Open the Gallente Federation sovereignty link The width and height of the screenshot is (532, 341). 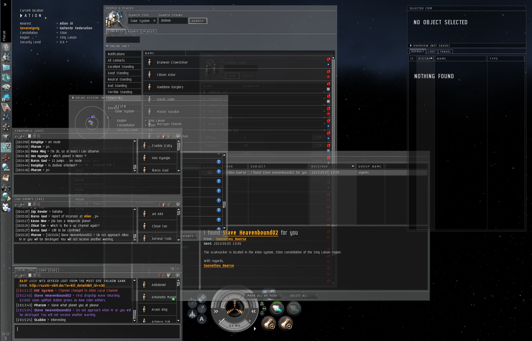76,28
